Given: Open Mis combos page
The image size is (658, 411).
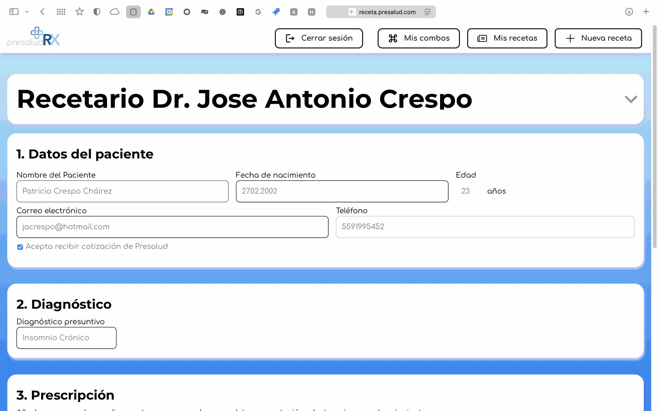Looking at the screenshot, I should click(x=418, y=38).
